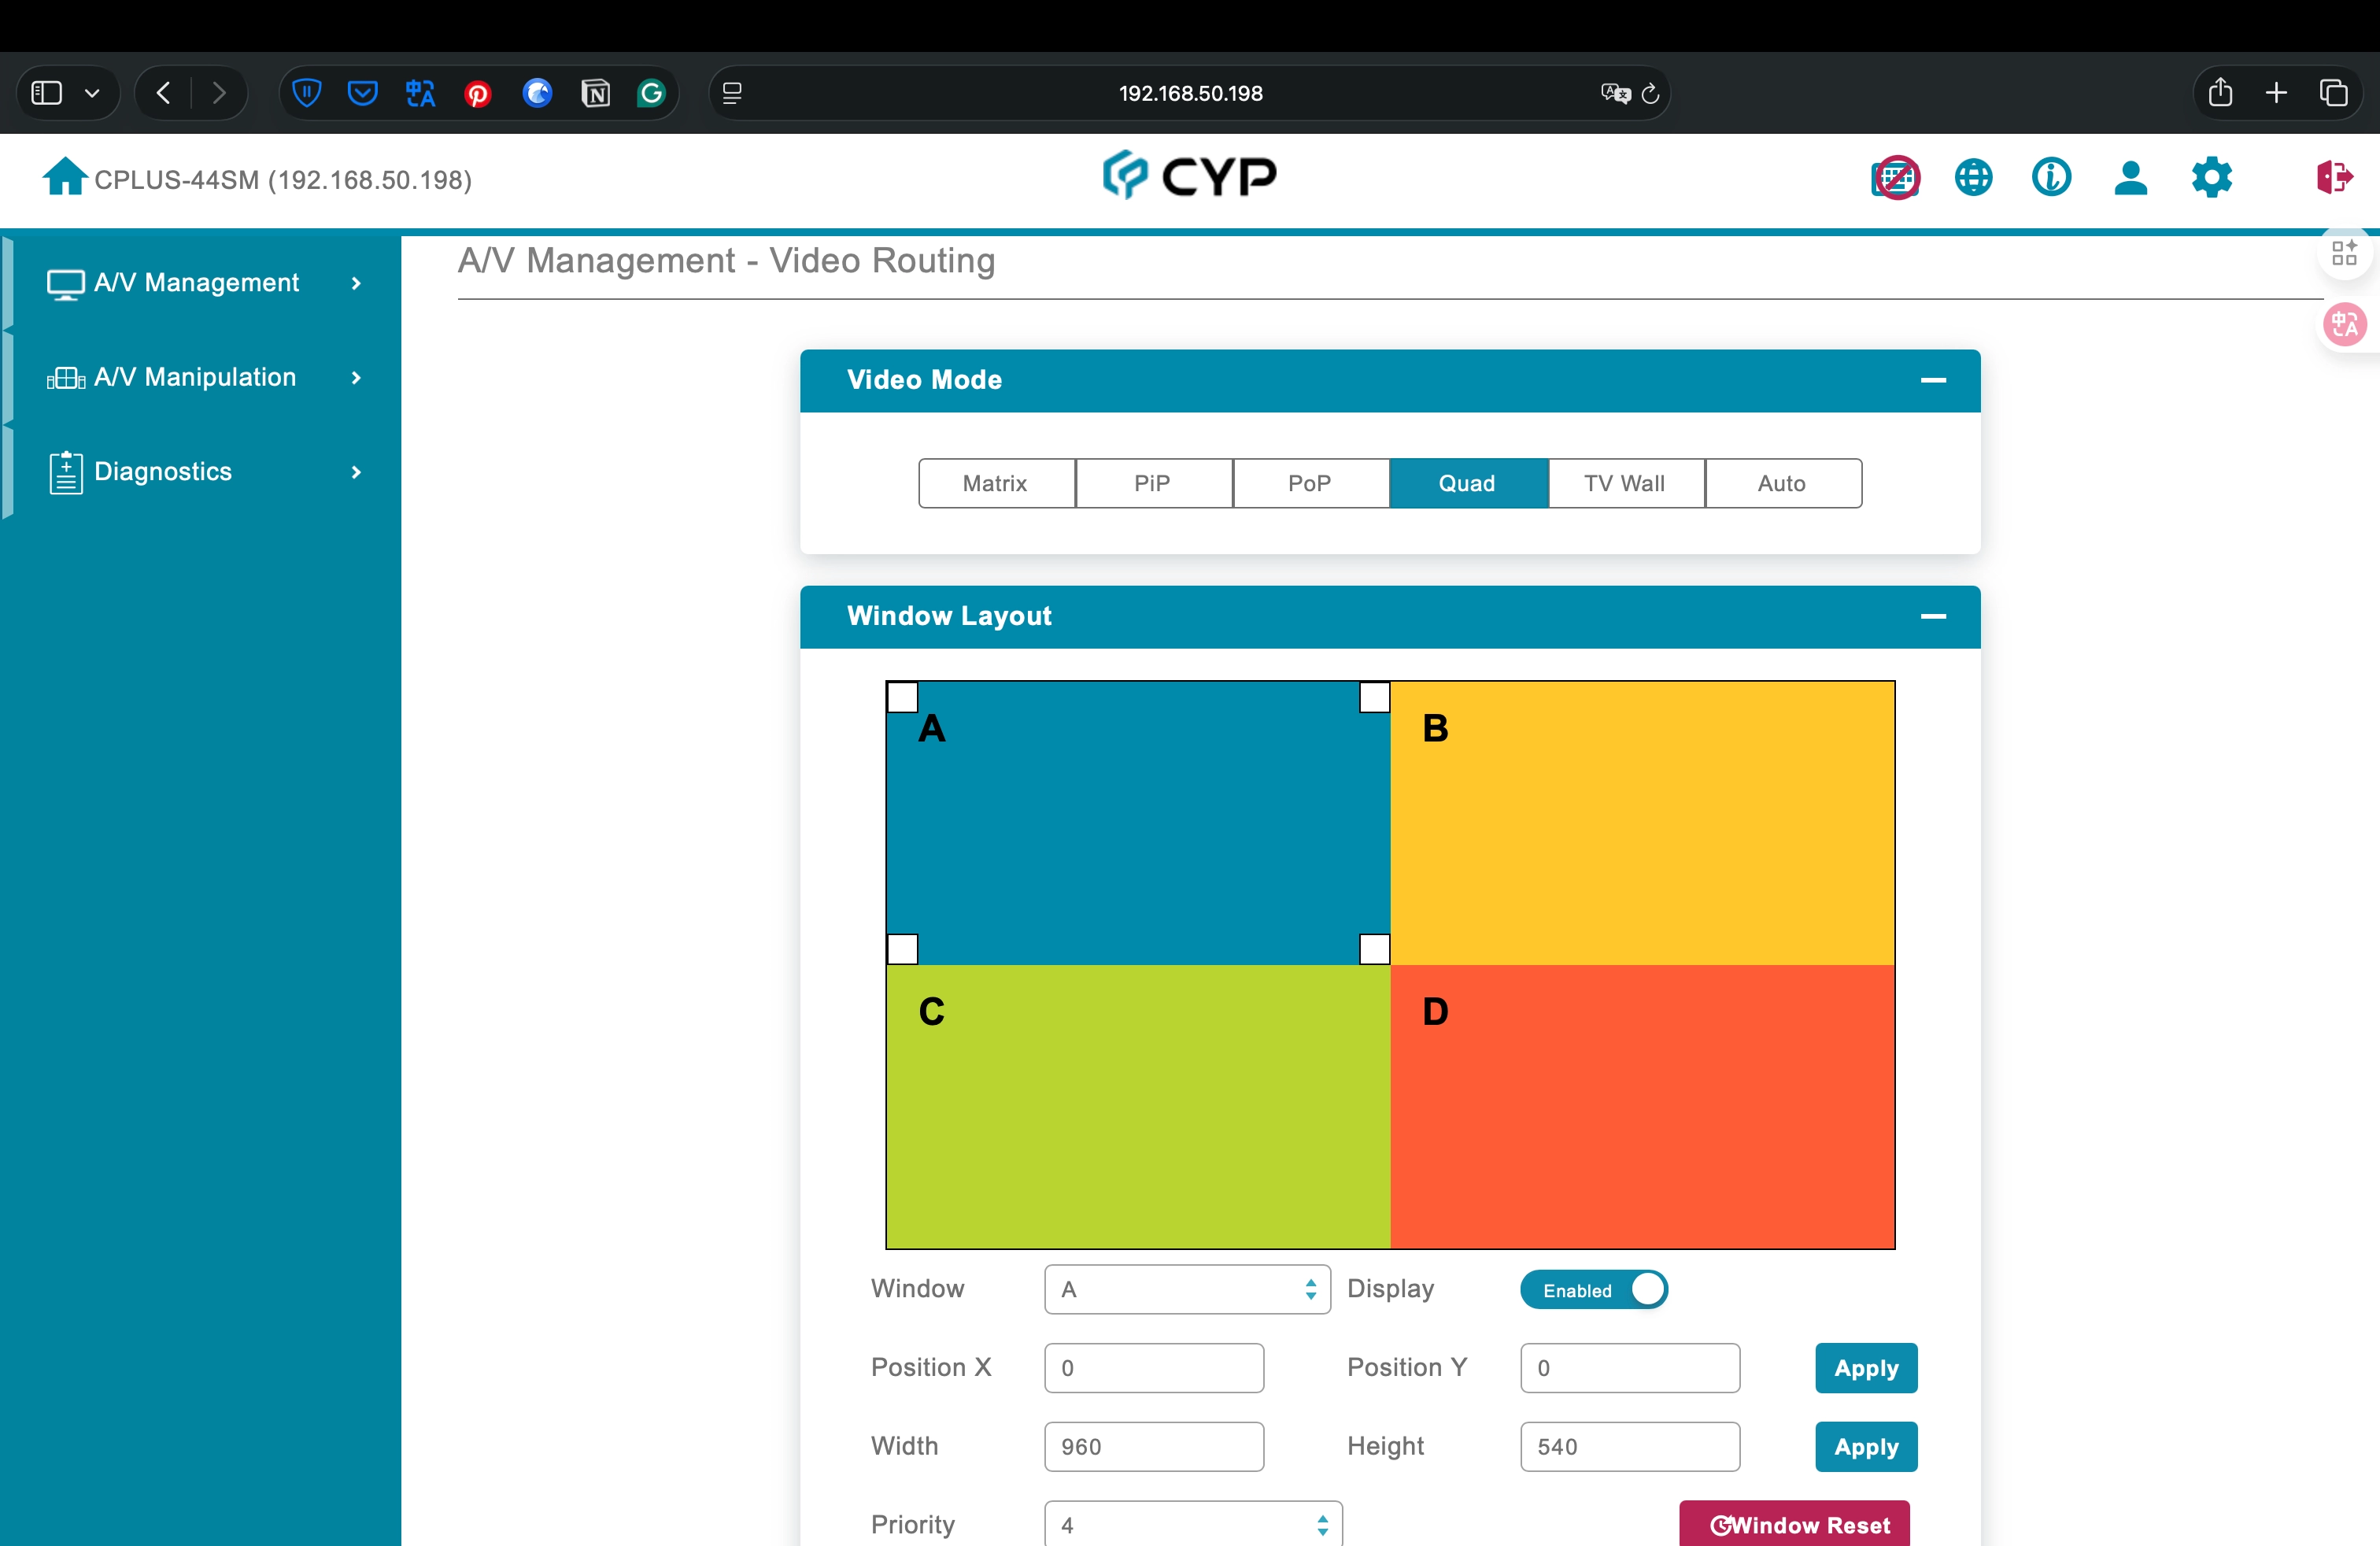The height and width of the screenshot is (1546, 2380).
Task: Expand the A/V Manipulation menu
Action: 204,378
